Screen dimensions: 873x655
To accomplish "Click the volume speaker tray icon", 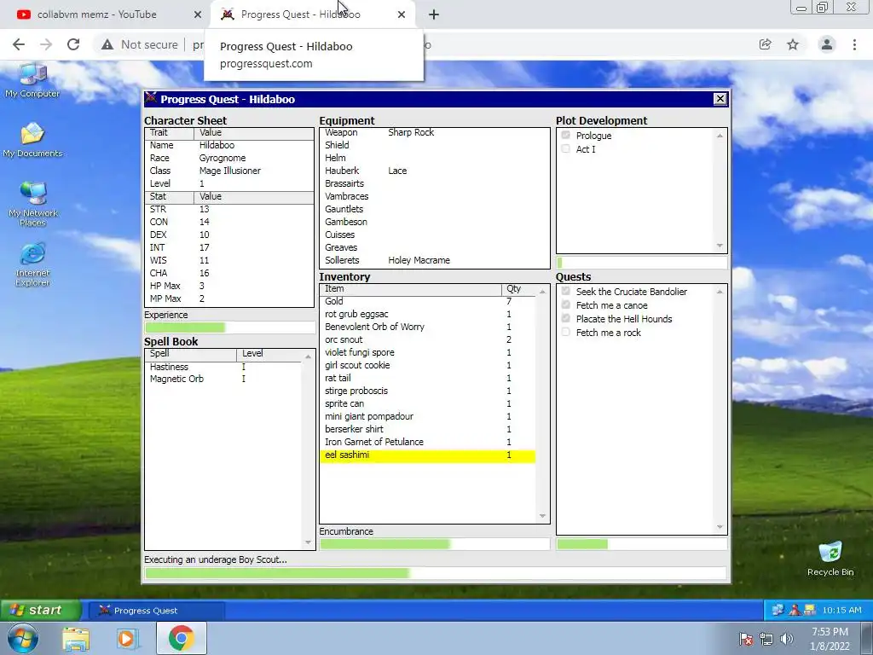I will pos(787,639).
